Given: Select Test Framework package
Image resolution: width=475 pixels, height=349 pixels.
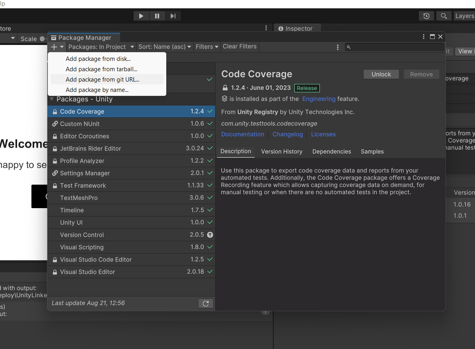Looking at the screenshot, I should 131,186.
